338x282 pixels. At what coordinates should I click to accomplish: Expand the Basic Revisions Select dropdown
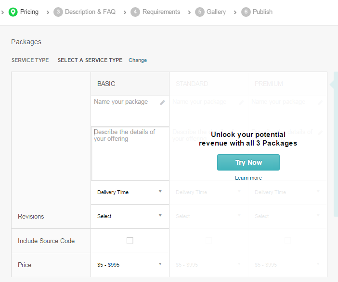pos(130,216)
